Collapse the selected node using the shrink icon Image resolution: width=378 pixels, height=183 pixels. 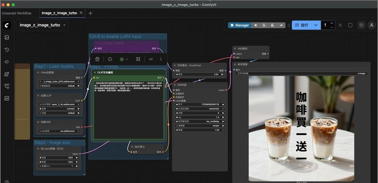(138, 59)
